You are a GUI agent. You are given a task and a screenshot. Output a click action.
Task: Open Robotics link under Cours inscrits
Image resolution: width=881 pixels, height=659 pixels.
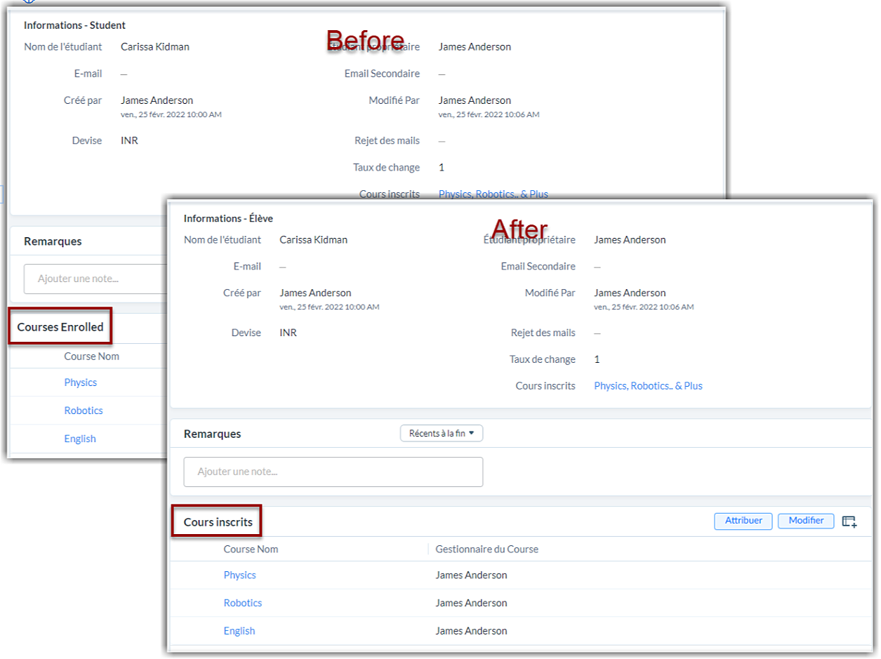243,603
